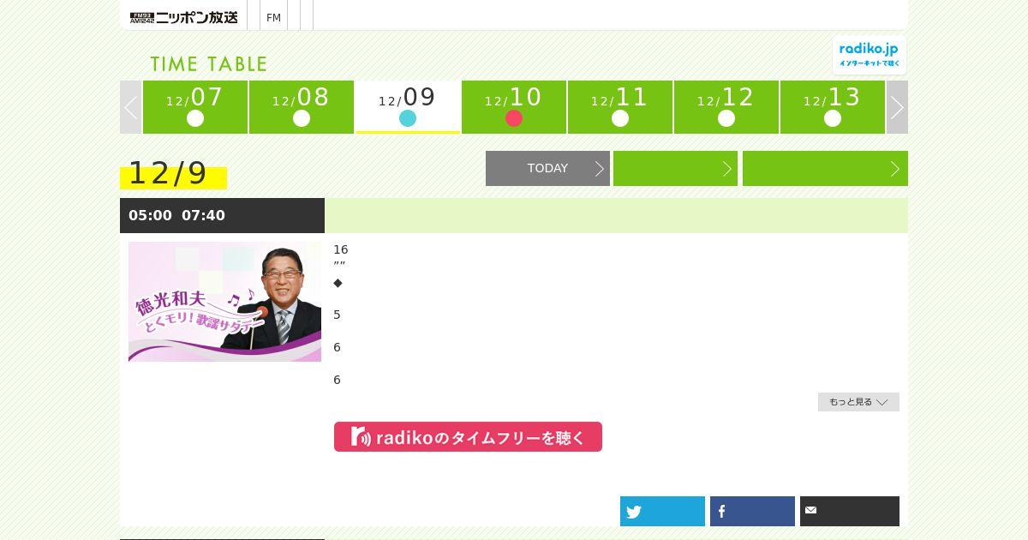Click the 05:00 07:40 time header
Screen dimensions: 1028x540
click(222, 215)
